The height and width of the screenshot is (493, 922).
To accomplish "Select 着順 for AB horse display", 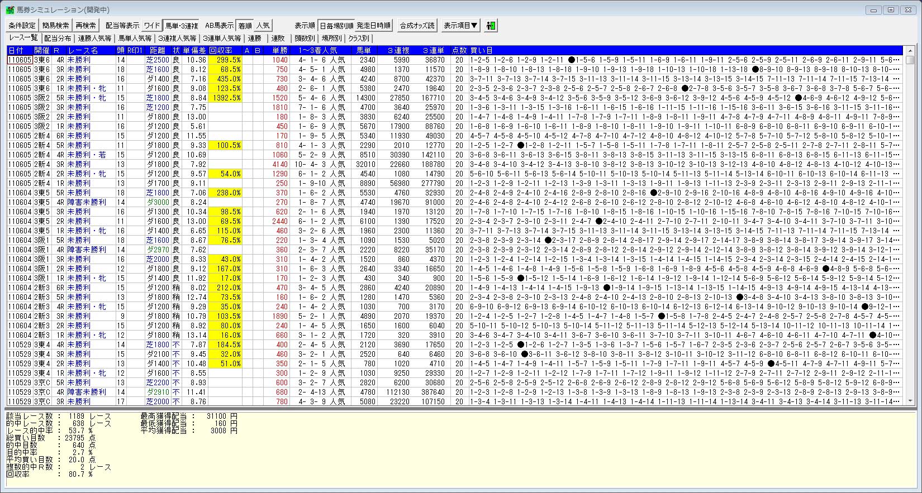I will coord(245,26).
